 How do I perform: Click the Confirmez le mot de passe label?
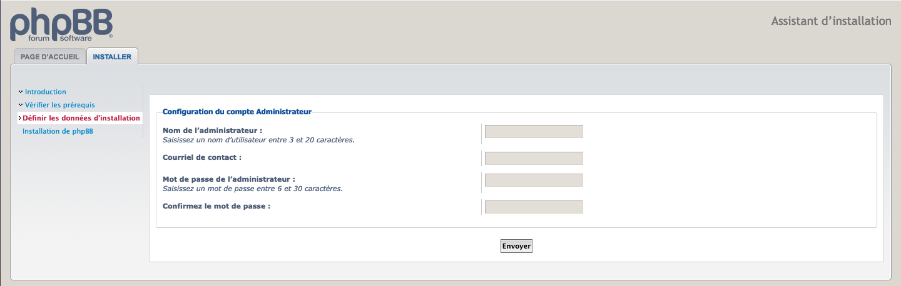[x=216, y=205]
